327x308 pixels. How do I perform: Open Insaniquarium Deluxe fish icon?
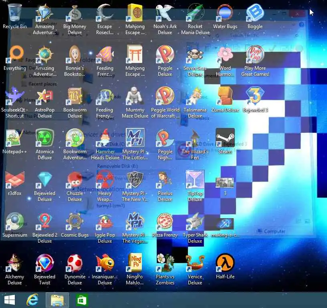point(105,263)
